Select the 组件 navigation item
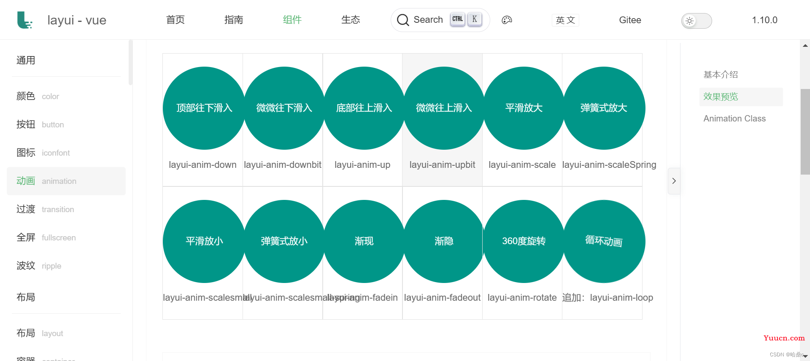 (x=292, y=20)
